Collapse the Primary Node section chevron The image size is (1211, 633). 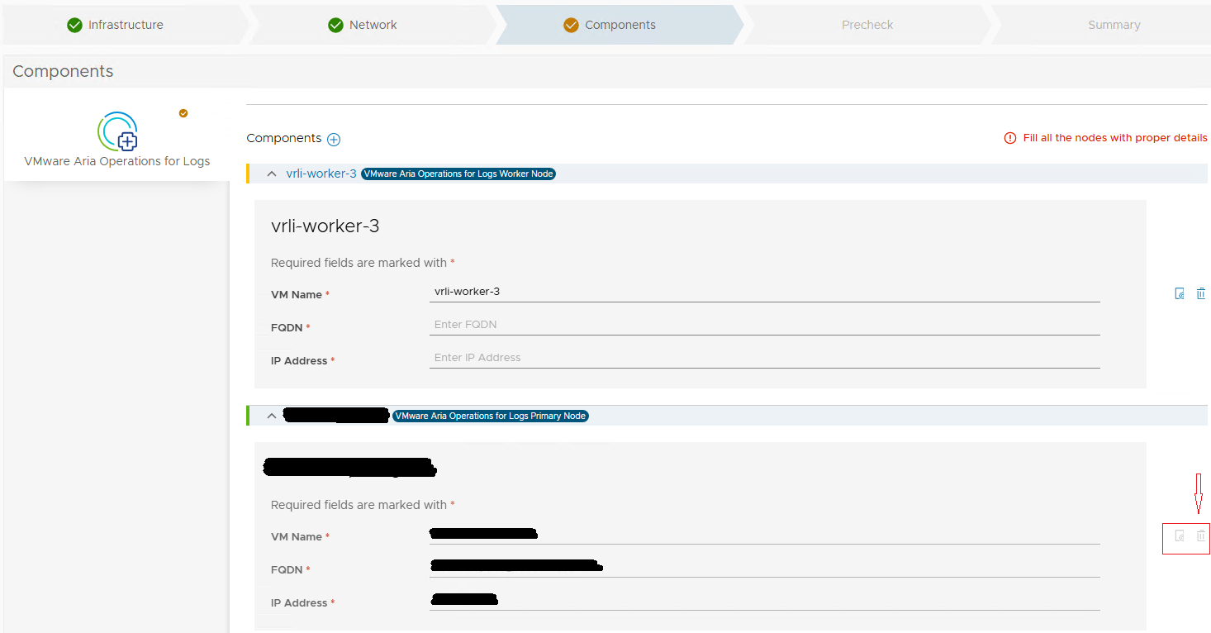[272, 416]
